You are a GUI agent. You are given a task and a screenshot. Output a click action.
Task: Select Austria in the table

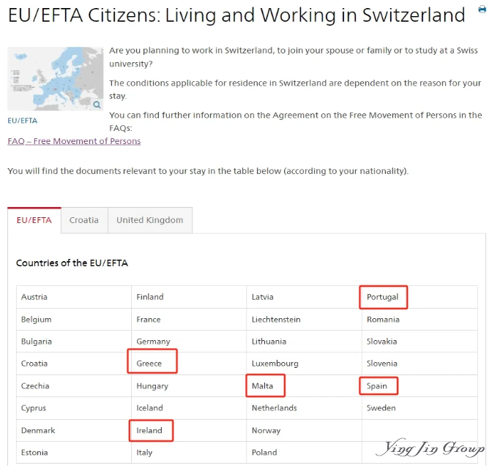(x=34, y=297)
